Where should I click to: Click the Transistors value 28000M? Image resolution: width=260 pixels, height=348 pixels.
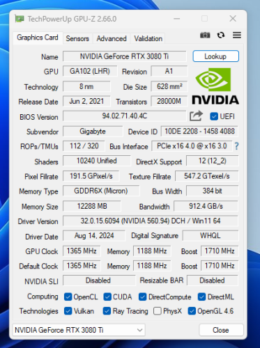[169, 101]
